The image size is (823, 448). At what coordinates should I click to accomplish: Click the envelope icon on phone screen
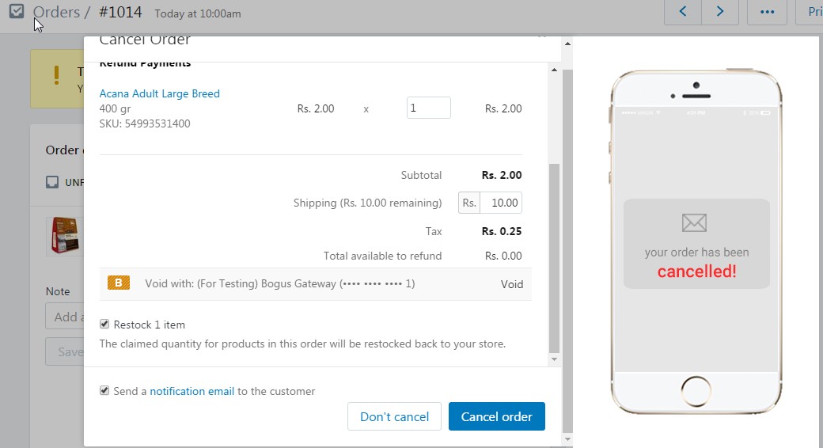[x=694, y=222]
